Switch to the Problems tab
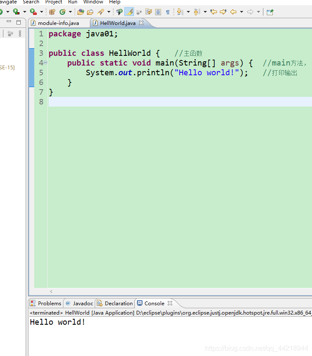The image size is (312, 356). [46, 303]
